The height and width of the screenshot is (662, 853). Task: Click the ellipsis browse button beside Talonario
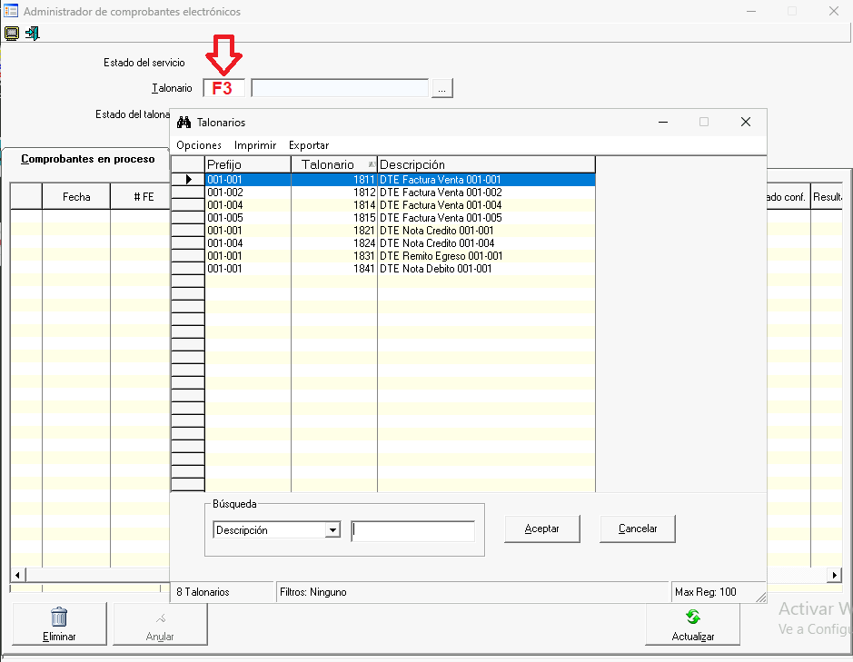click(x=442, y=88)
